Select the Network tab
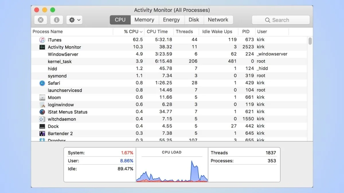Screen dimensions: 344x193 tap(218, 20)
